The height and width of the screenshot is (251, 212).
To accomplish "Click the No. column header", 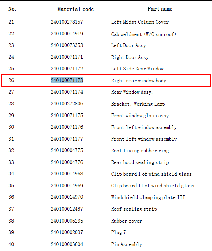I will coord(12,9).
